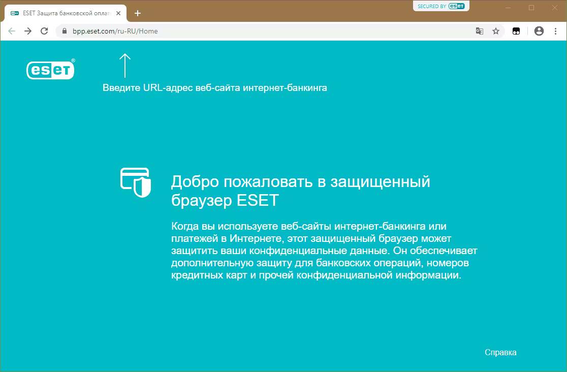Click the padlock site security icon

(65, 31)
